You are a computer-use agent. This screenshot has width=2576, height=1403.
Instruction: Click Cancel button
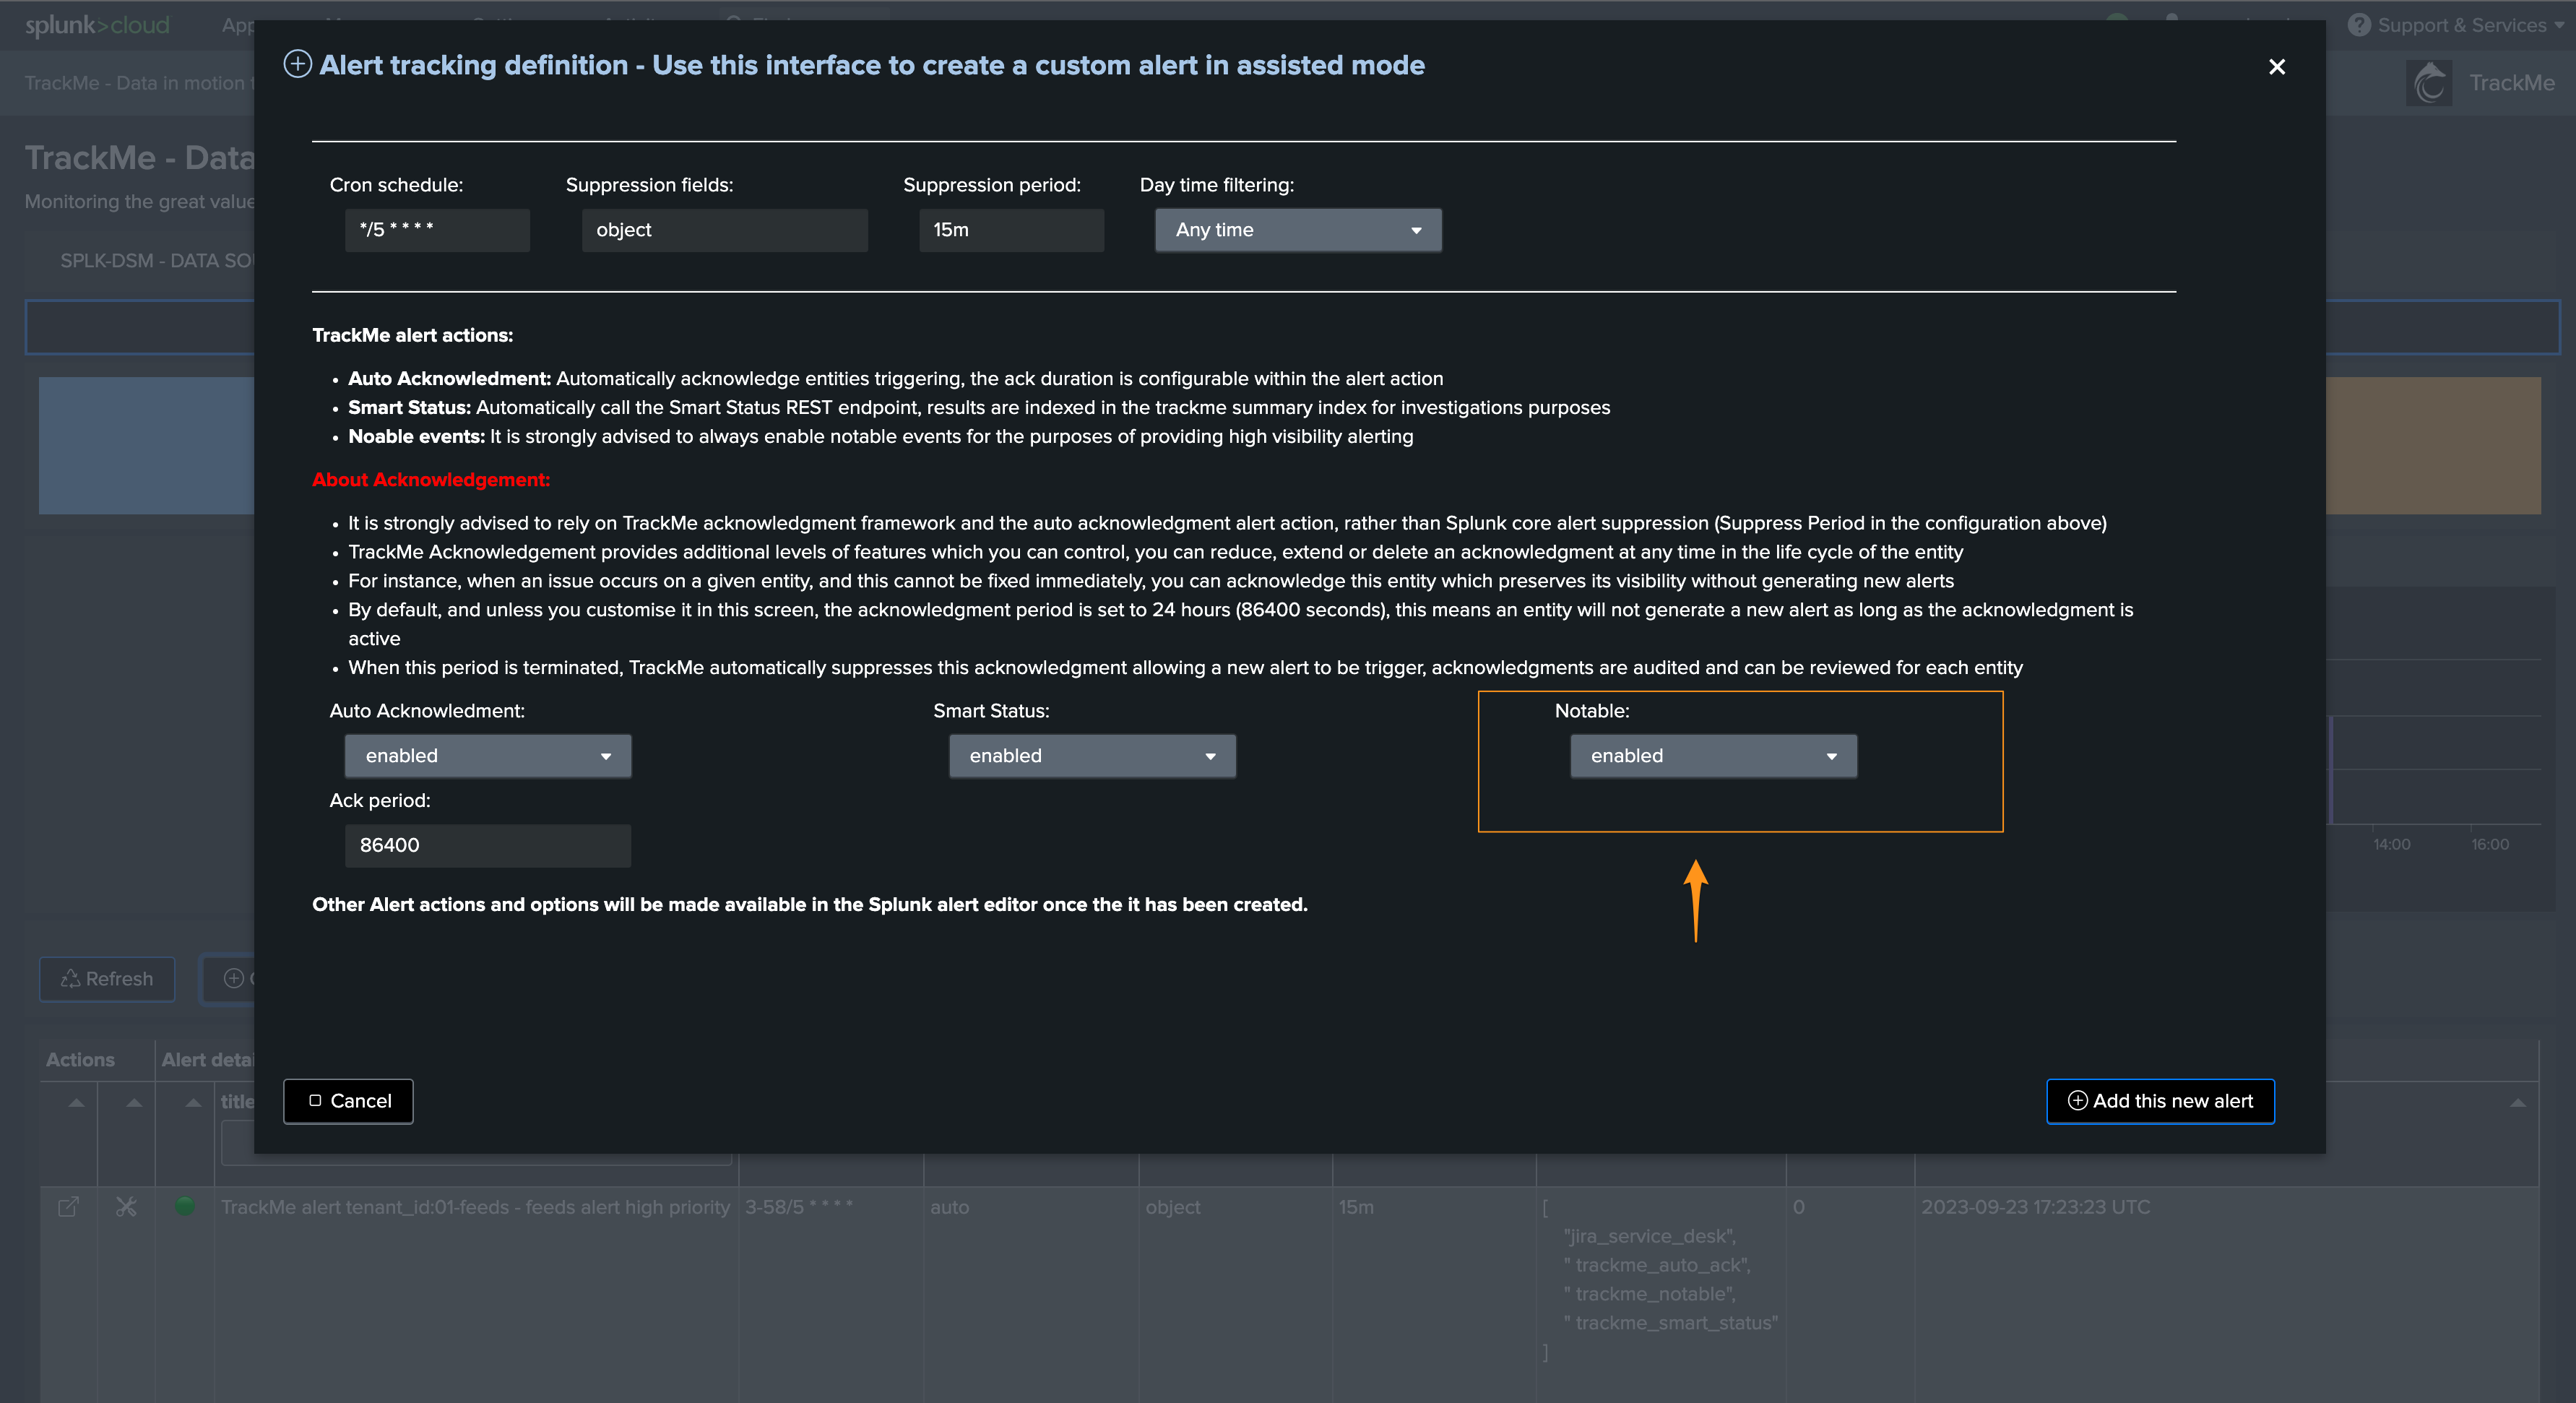[x=348, y=1101]
